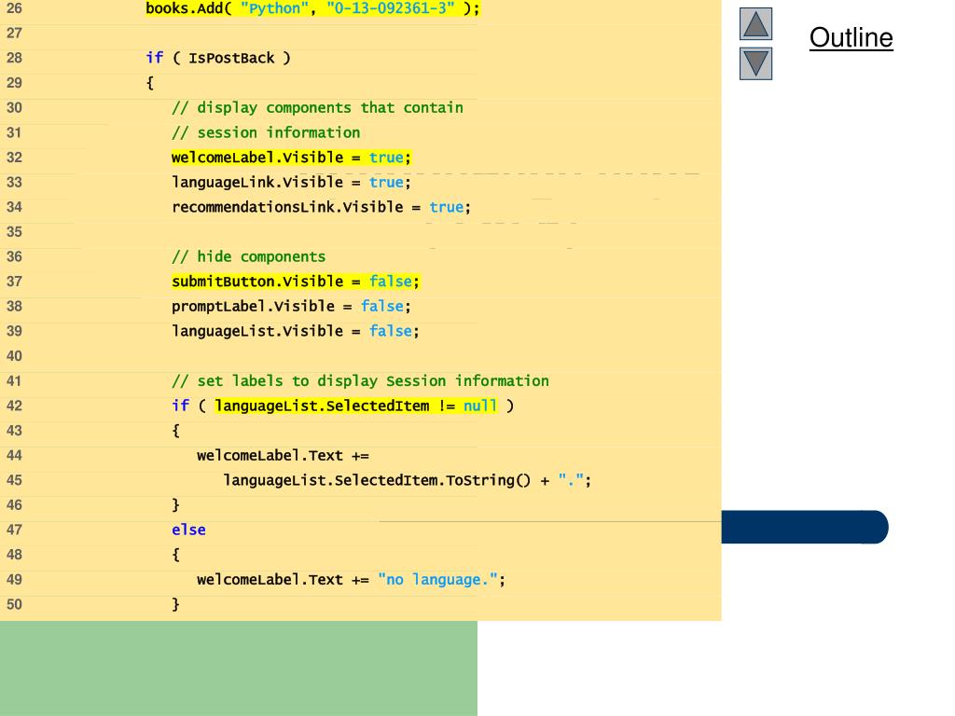Click comment '// hide components'
Viewport: 955px width, 716px height.
tap(248, 257)
